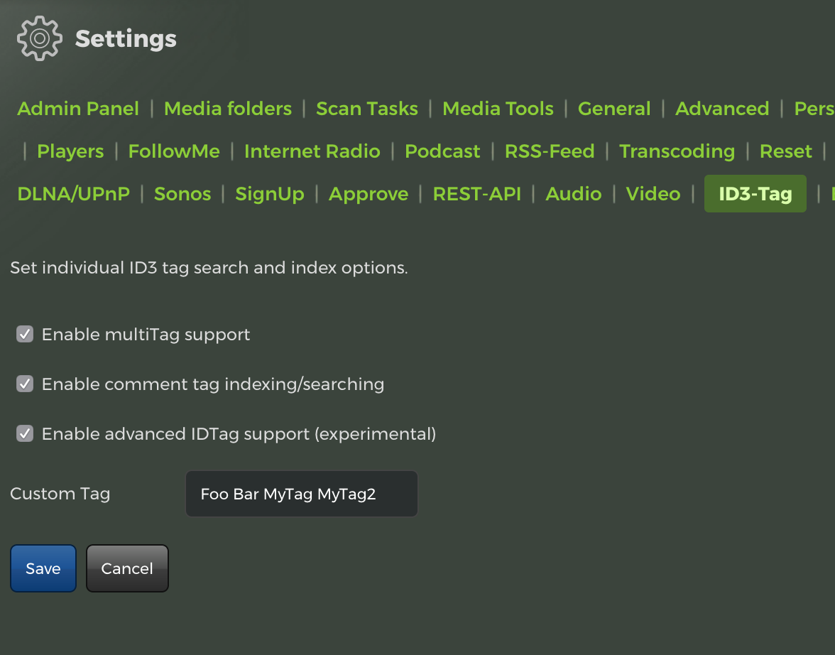Click the Custom Tag text field
The height and width of the screenshot is (655, 835).
301,494
